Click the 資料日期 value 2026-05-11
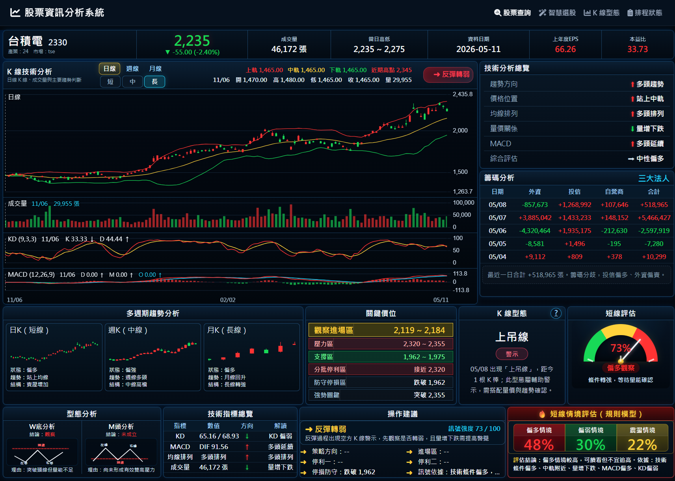 click(478, 49)
